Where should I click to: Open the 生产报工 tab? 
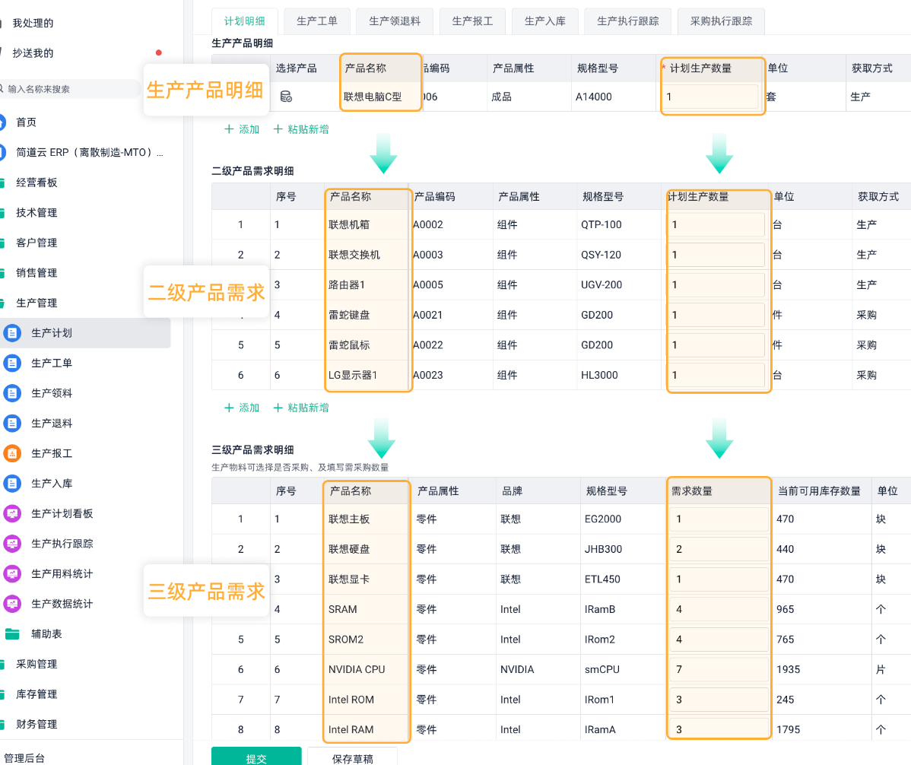(472, 21)
